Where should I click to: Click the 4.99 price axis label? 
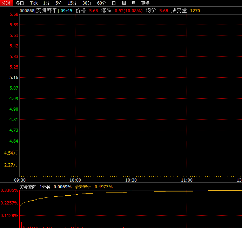tap(14, 98)
